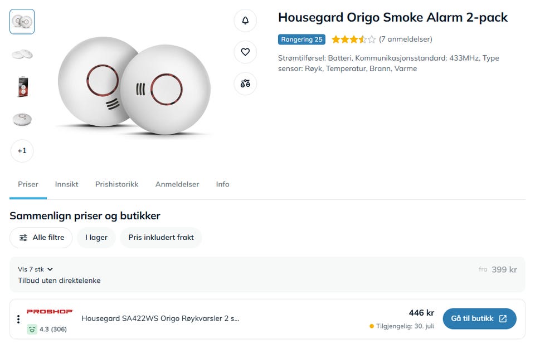
Task: Open the Proshop offer three-dot menu
Action: pos(18,319)
